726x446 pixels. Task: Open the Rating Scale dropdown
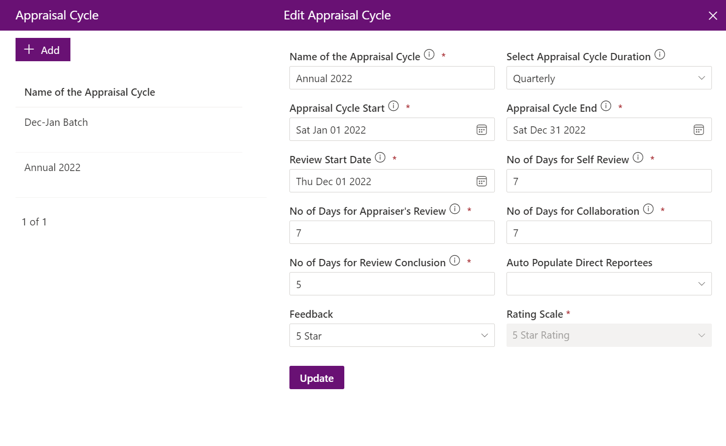[x=609, y=336]
